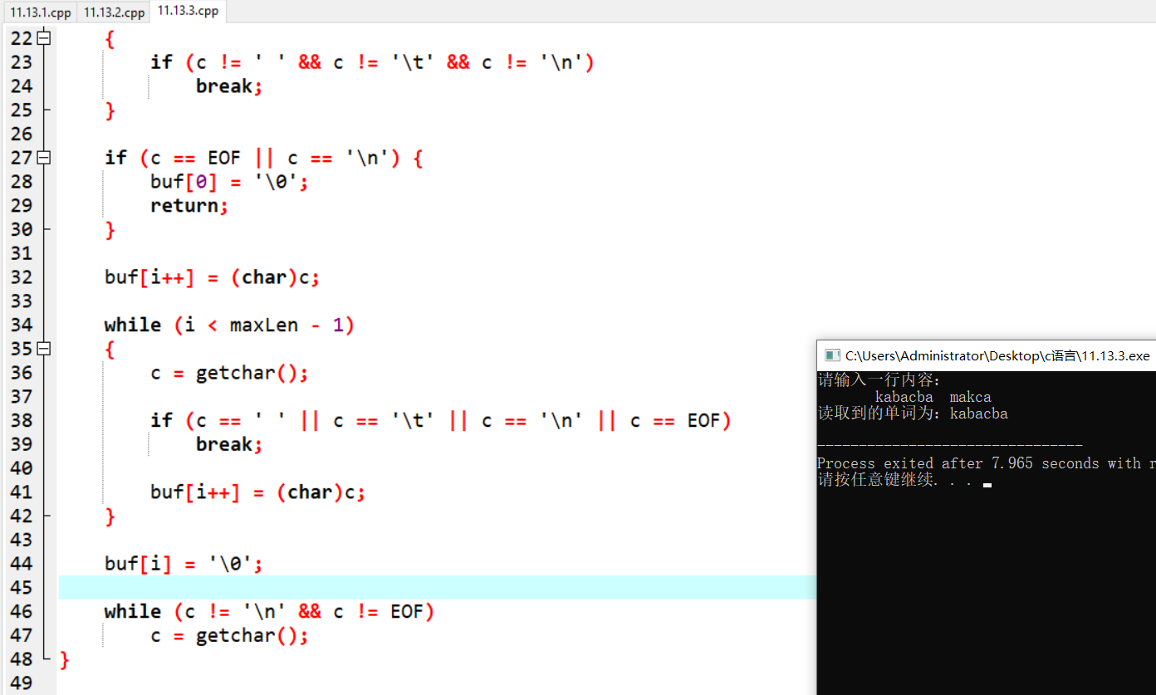Place cursor on highlighted empty line 45

tap(437, 587)
